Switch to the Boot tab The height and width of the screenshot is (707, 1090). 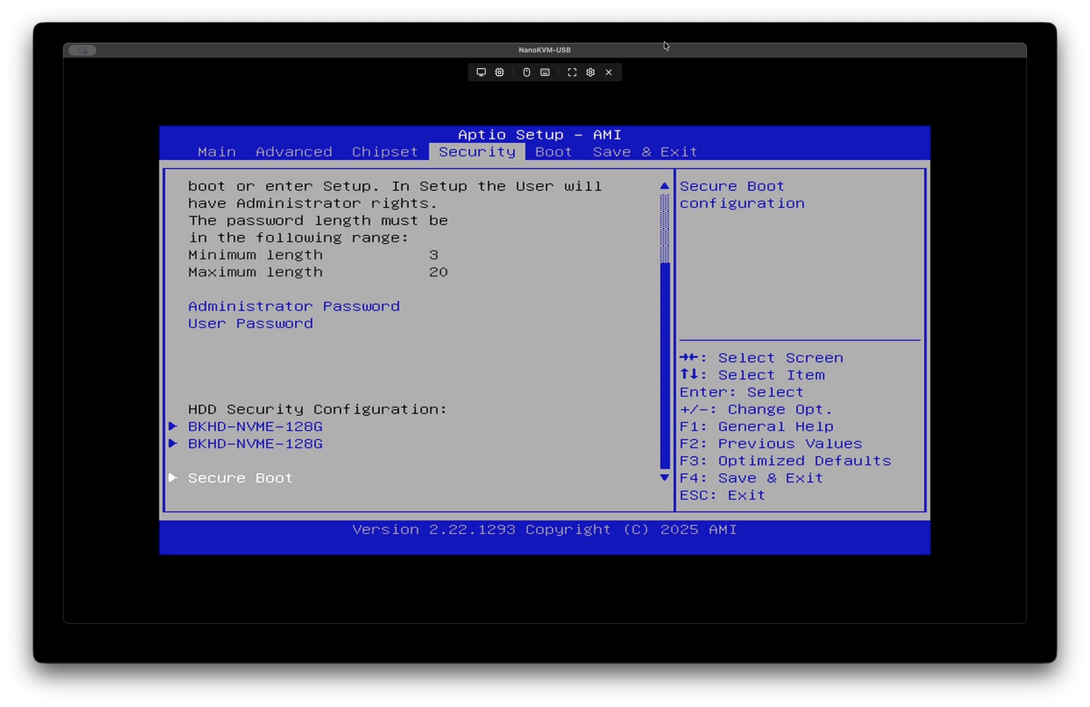coord(553,152)
